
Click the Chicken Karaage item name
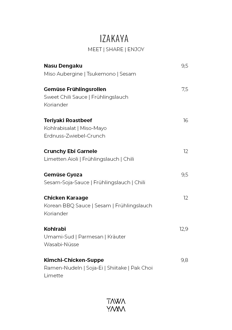[x=66, y=198]
